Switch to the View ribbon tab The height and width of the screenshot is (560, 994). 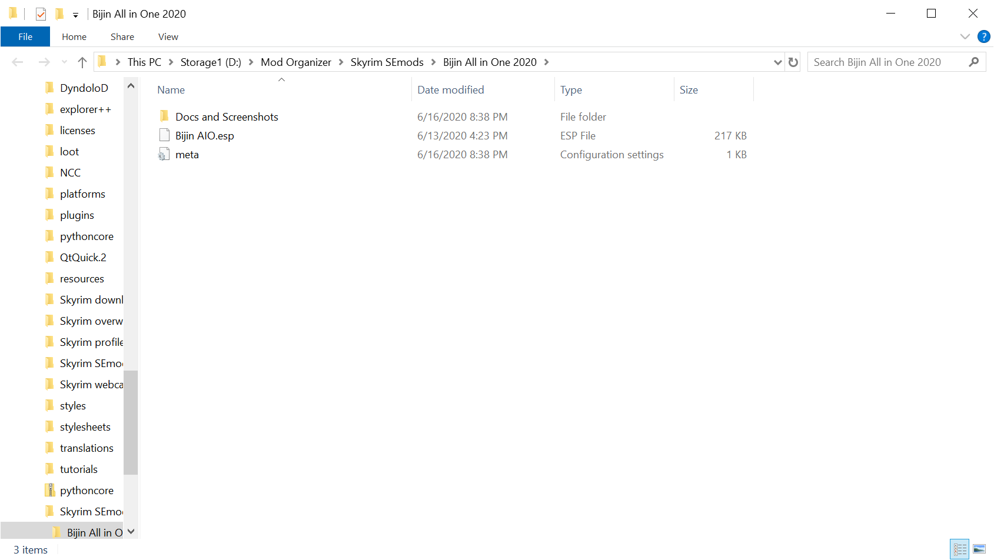point(168,36)
